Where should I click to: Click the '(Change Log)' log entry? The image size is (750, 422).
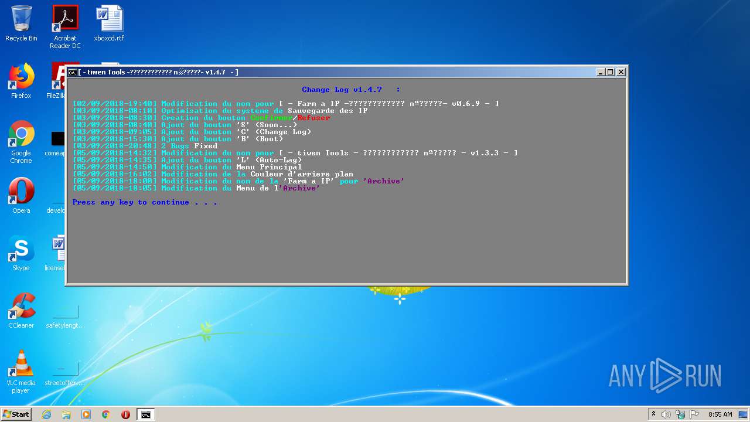tap(283, 132)
